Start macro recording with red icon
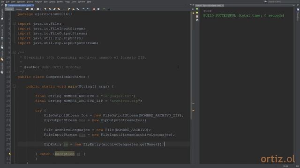300x168 pixels. pos(94,9)
